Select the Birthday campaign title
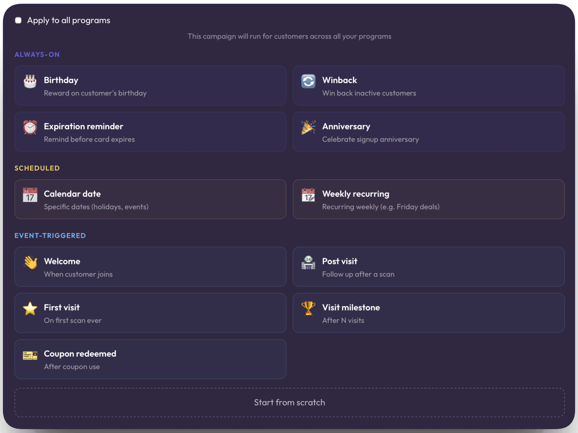Screen dimensions: 578x433 (61, 80)
